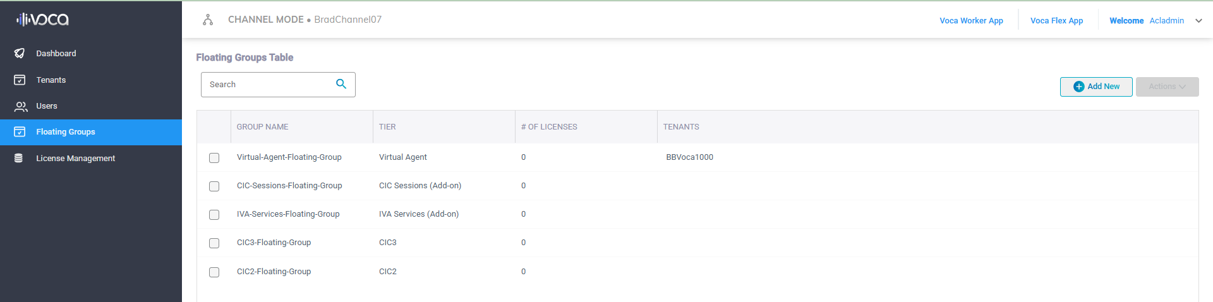Select the Virtual-Agent-Floating-Group checkbox
Screen dimensions: 1213x302
[214, 158]
